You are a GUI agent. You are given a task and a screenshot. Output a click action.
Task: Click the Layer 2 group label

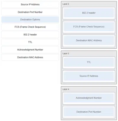[x=66, y=4]
